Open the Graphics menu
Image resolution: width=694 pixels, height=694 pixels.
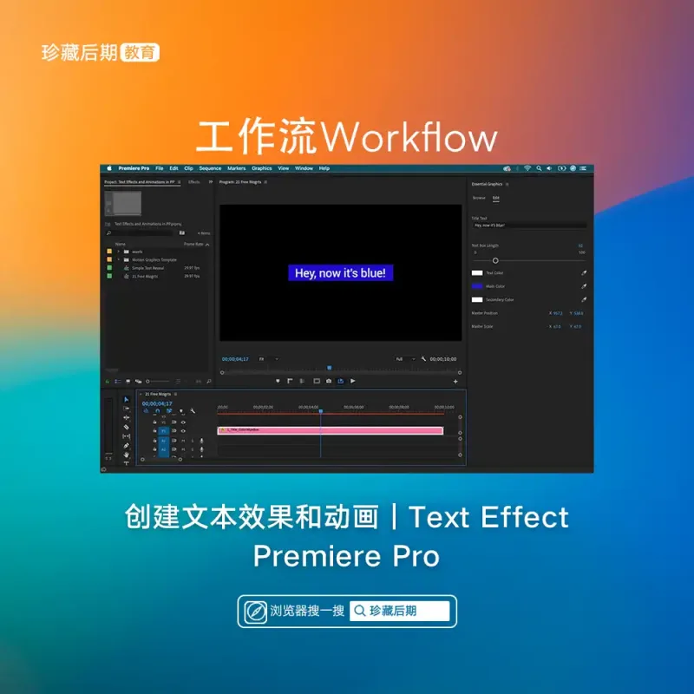pos(262,168)
